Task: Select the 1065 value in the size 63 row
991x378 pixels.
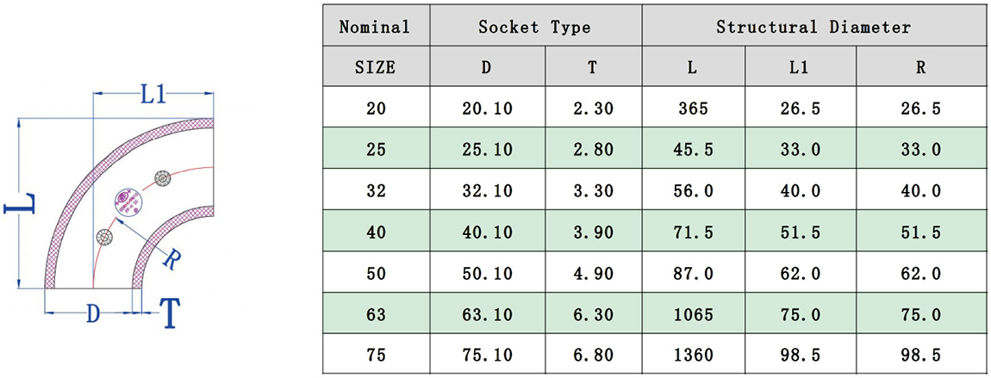Action: click(x=693, y=315)
